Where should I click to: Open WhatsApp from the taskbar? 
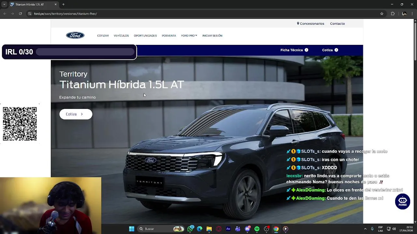click(190, 229)
